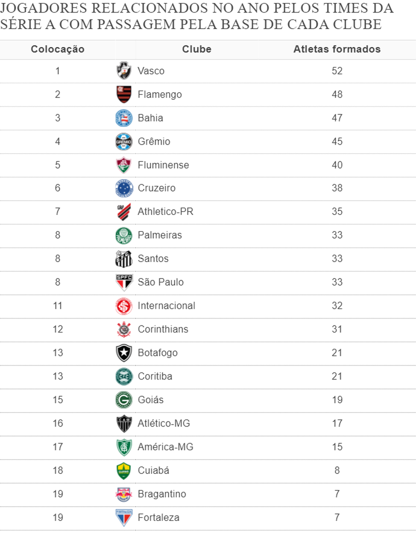This screenshot has height=548, width=416.
Task: Click the Atletas formados column header
Action: click(337, 50)
